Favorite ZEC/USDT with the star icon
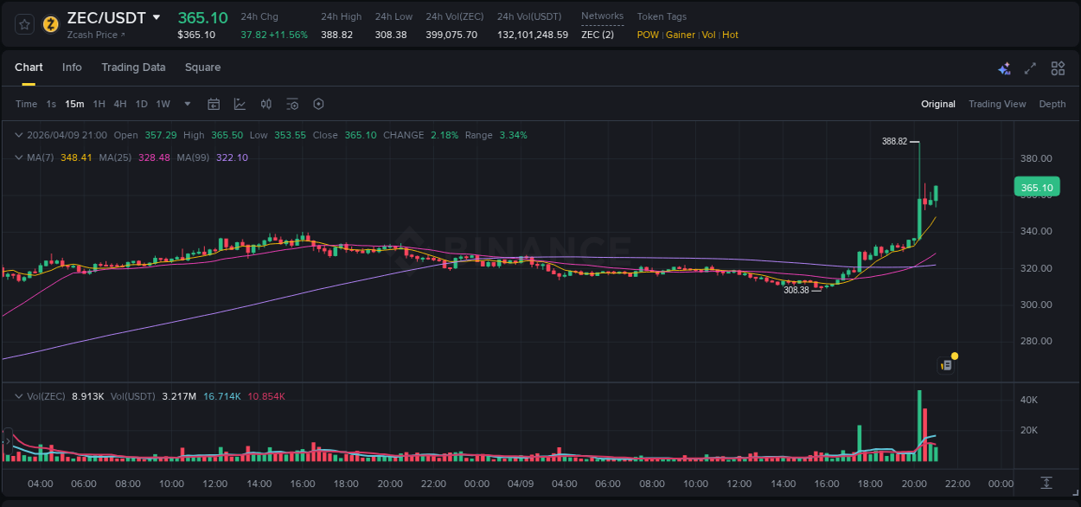 click(x=23, y=23)
